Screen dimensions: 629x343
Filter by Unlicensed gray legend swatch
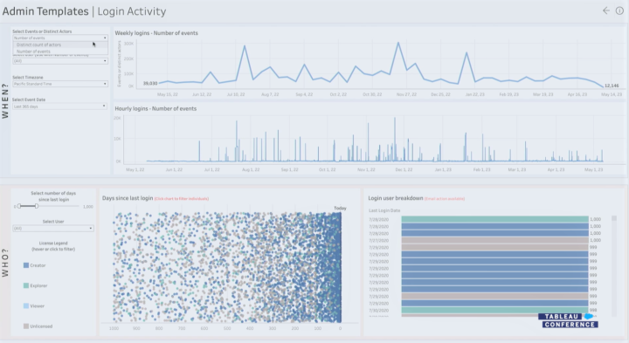[26, 326]
